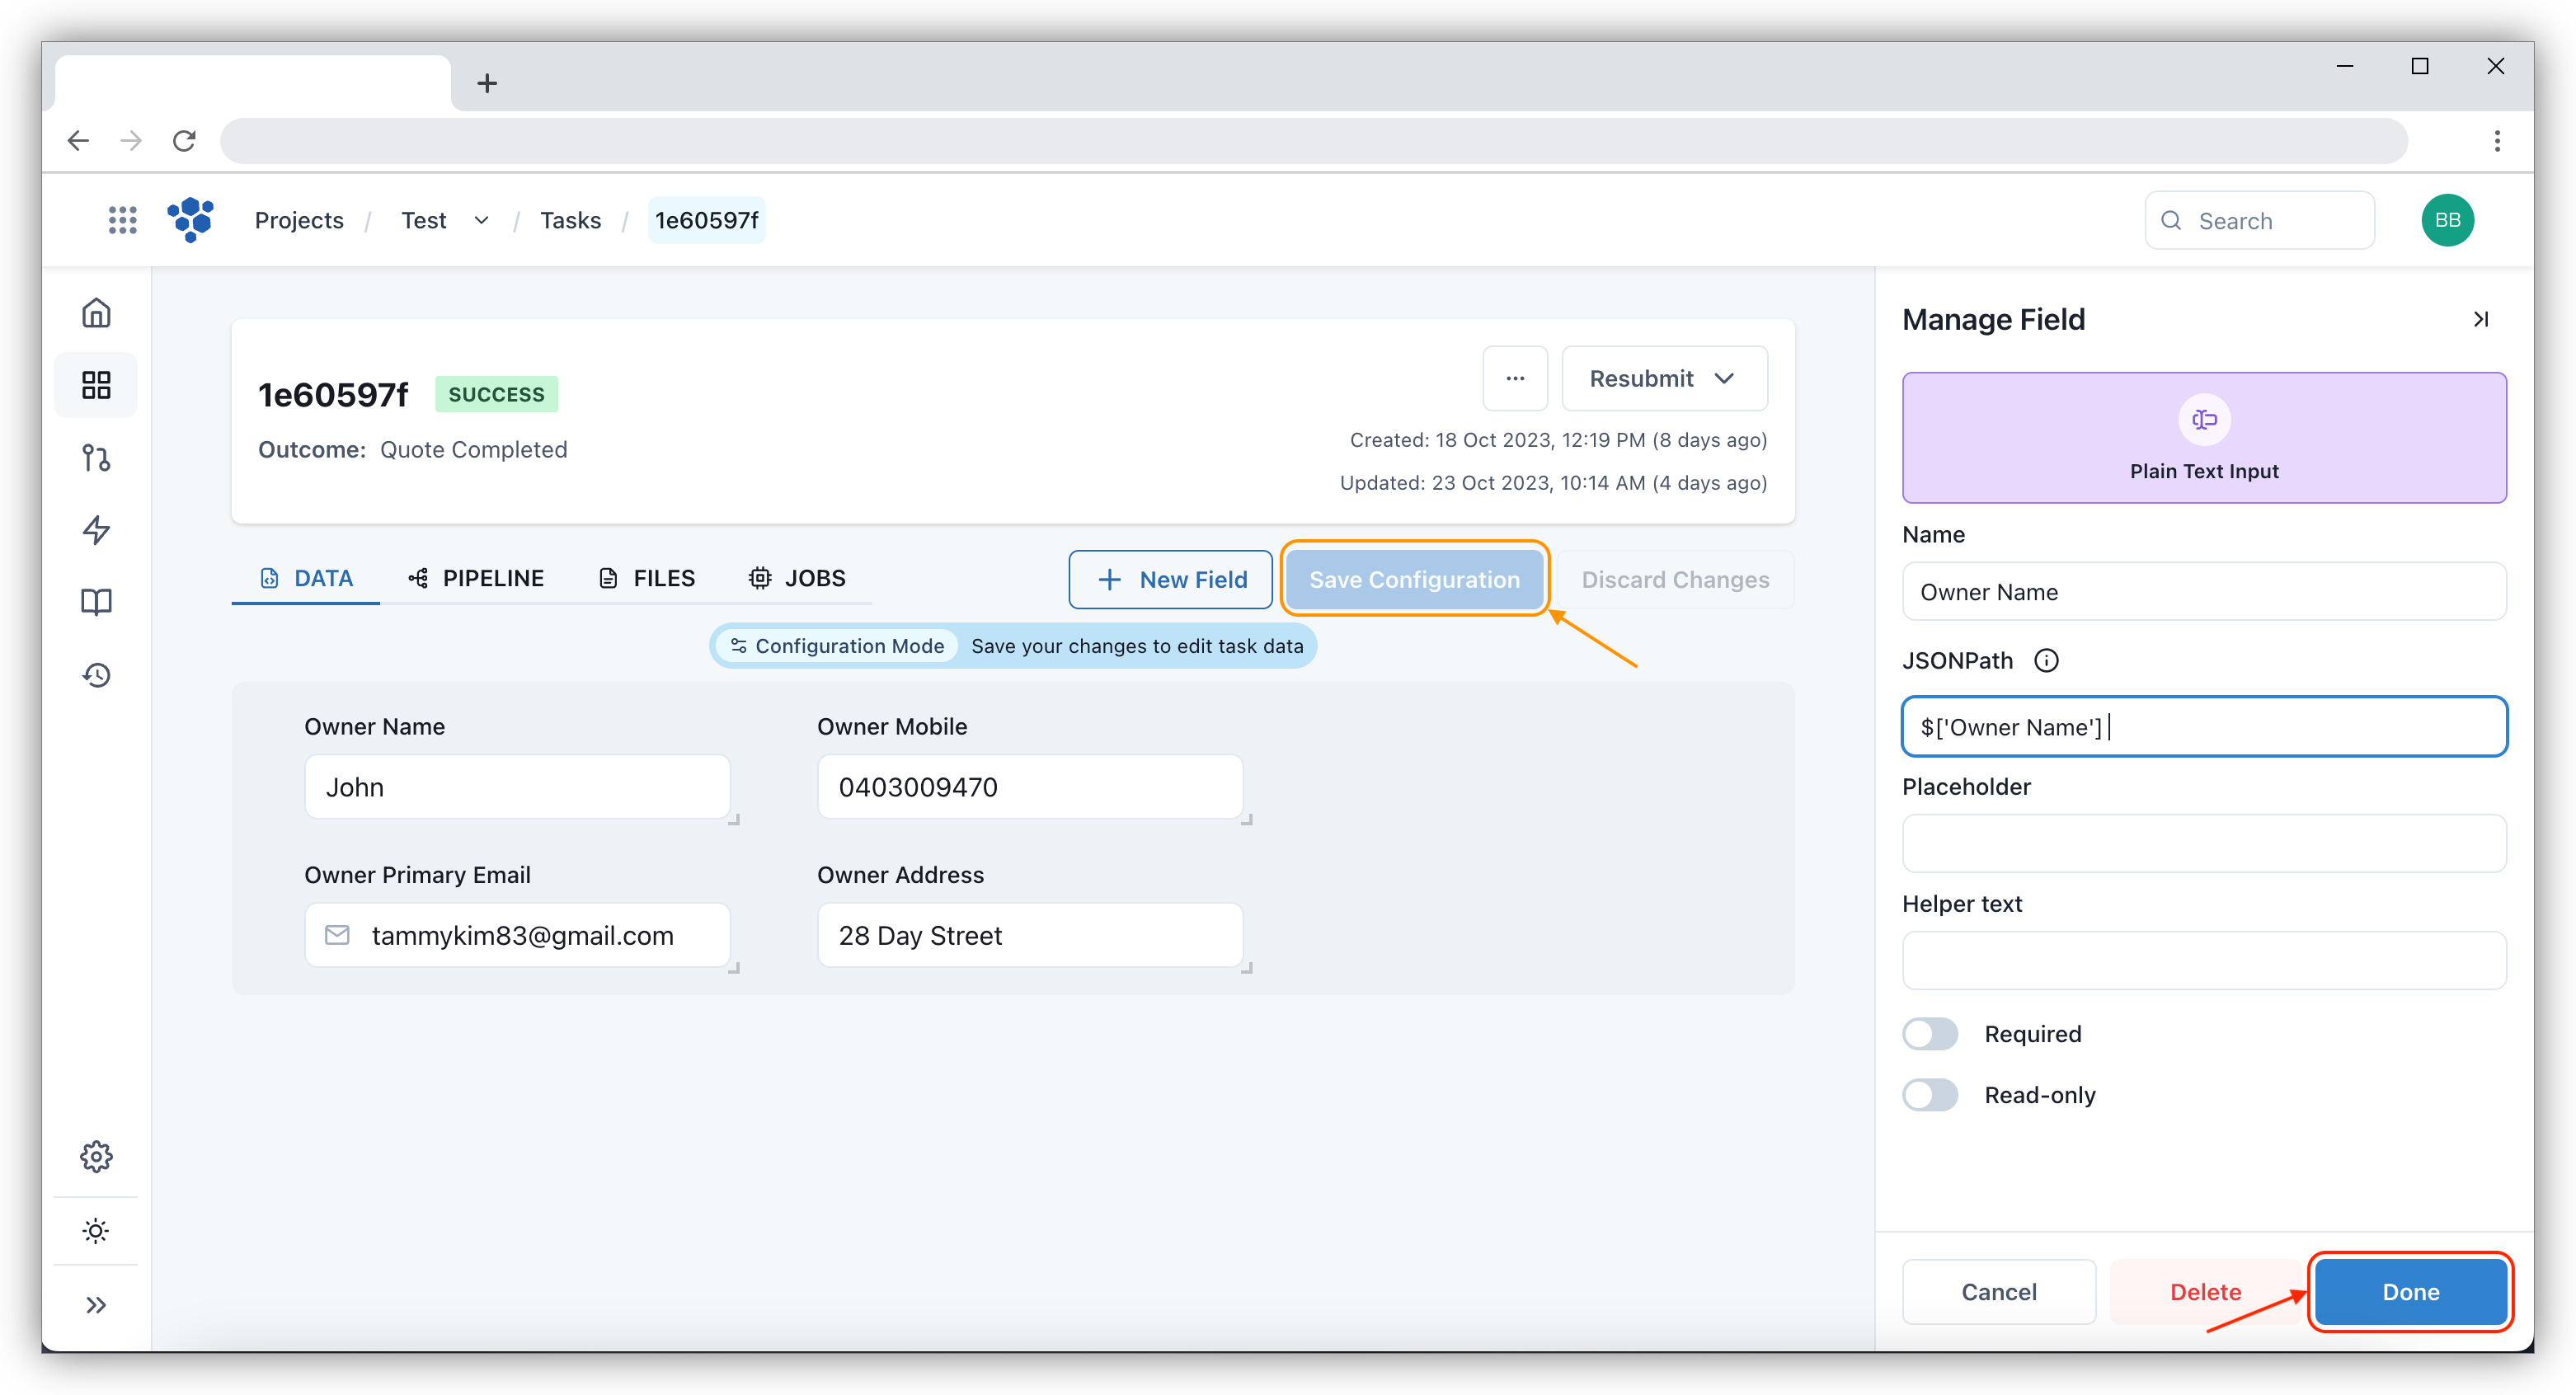2576x1395 pixels.
Task: Expand the Test project dropdown
Action: pyautogui.click(x=481, y=220)
